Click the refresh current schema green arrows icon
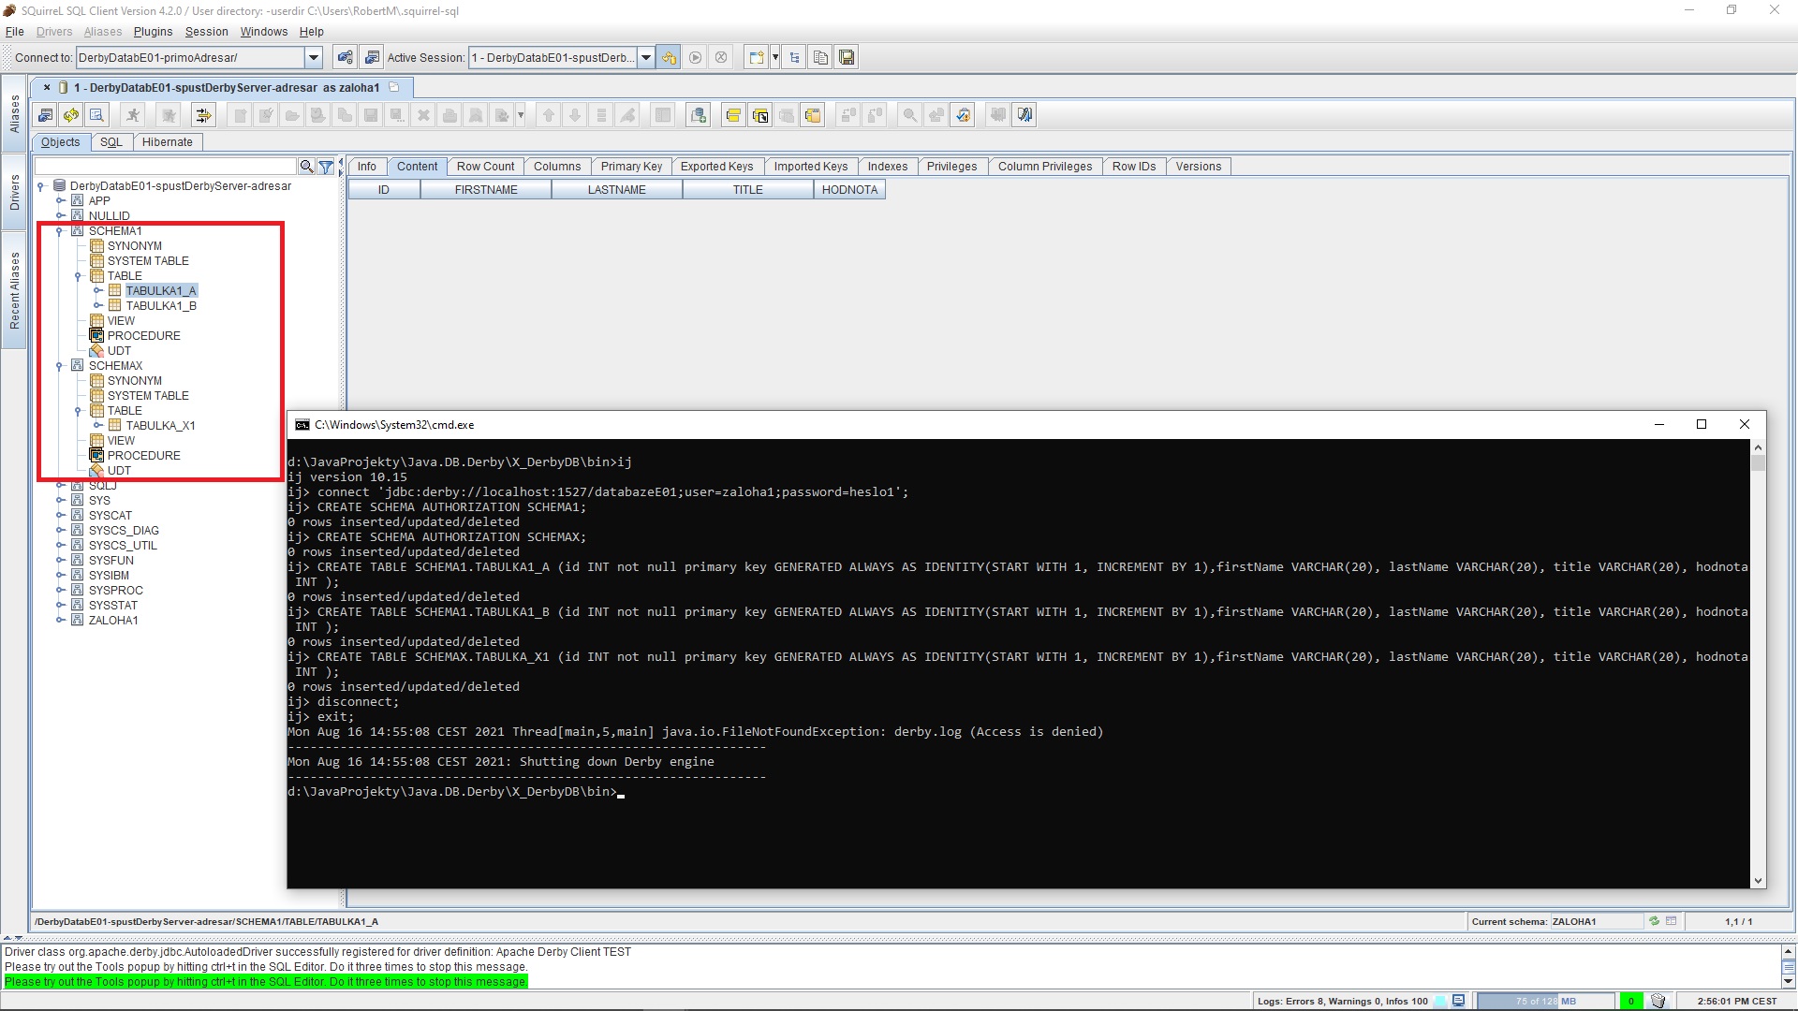The width and height of the screenshot is (1798, 1011). 1655,921
